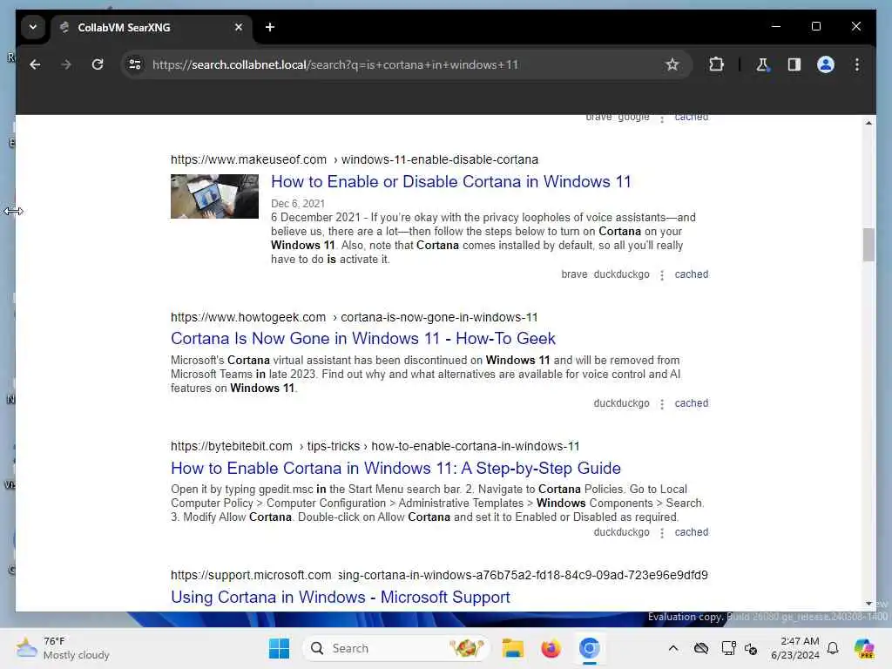Screen dimensions: 892x669
Task: Open the Copilot preview icon
Action: click(x=864, y=648)
